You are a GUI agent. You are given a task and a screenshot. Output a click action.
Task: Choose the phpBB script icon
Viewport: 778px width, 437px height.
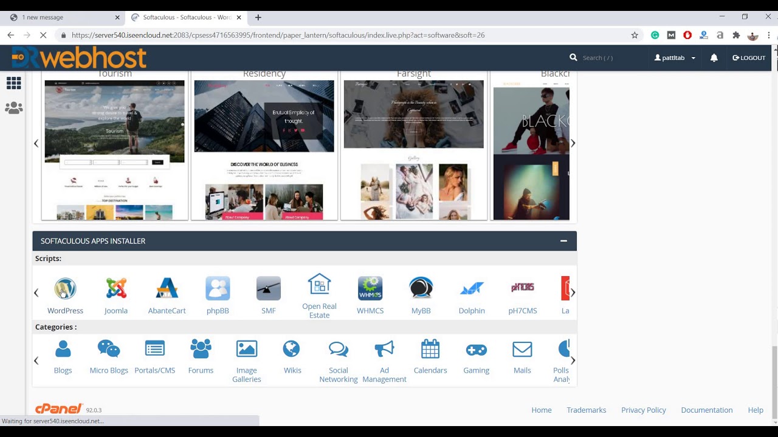tap(218, 288)
